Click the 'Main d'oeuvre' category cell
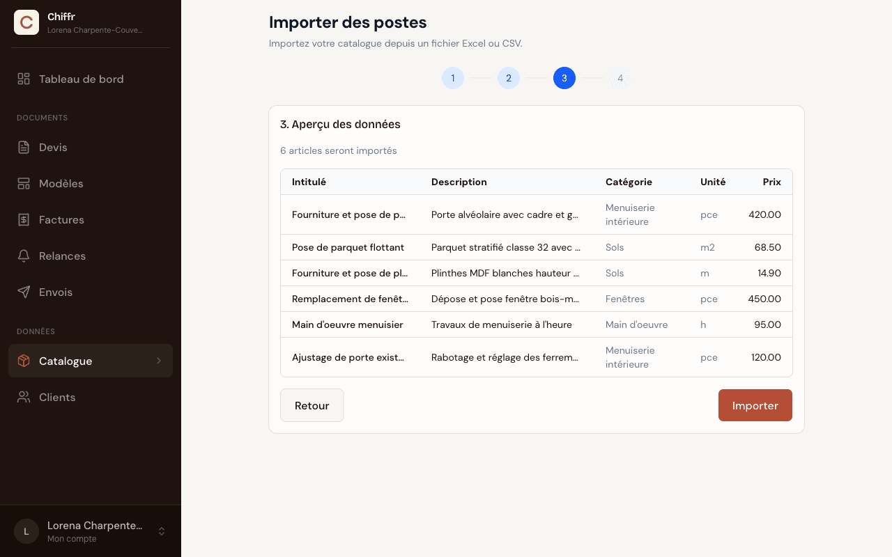 point(637,324)
